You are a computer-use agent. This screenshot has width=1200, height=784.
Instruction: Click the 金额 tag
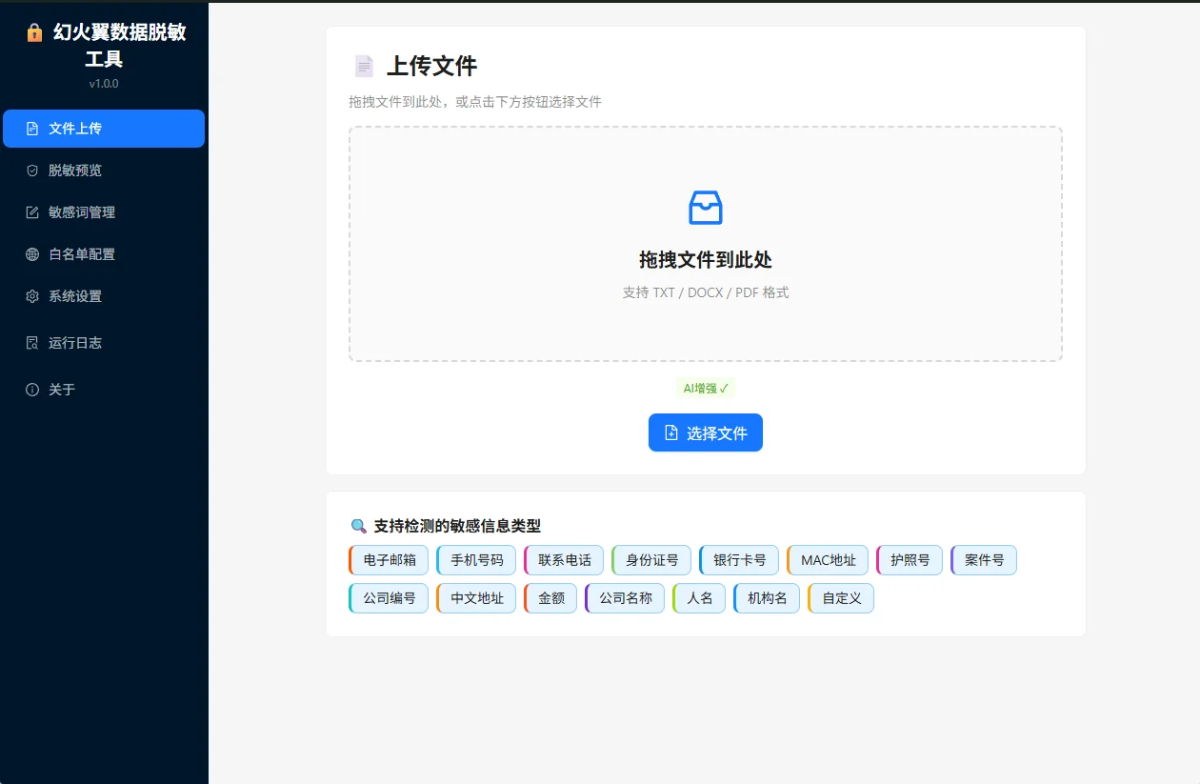[550, 598]
